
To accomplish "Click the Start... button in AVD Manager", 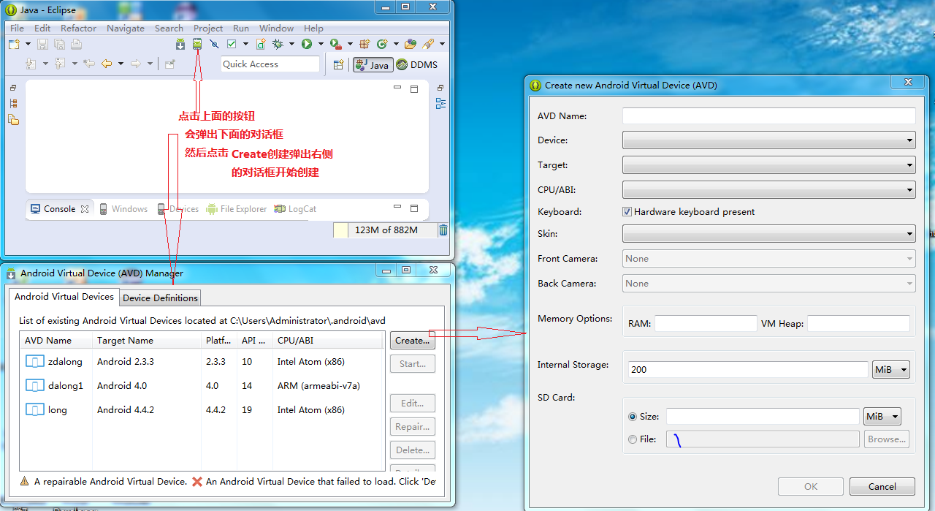I will click(413, 364).
